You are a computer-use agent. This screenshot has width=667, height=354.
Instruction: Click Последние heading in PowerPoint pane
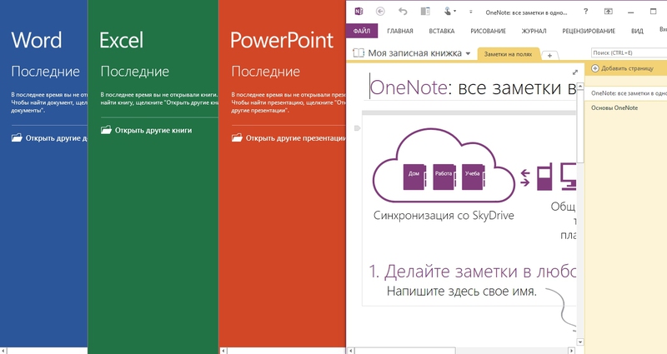point(265,72)
